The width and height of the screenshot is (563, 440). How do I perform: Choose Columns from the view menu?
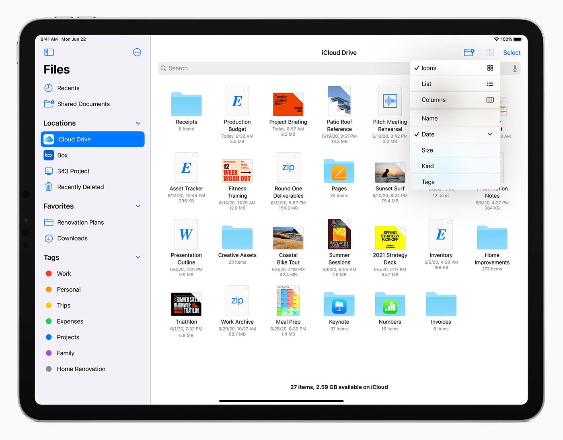[x=434, y=100]
